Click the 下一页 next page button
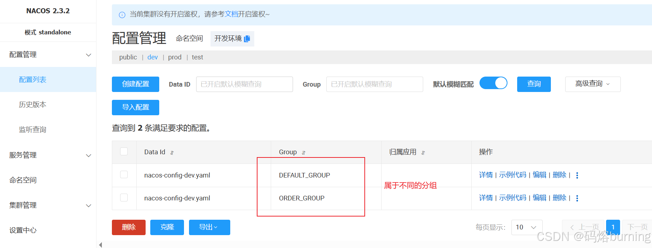Image resolution: width=652 pixels, height=248 pixels. coord(637,227)
